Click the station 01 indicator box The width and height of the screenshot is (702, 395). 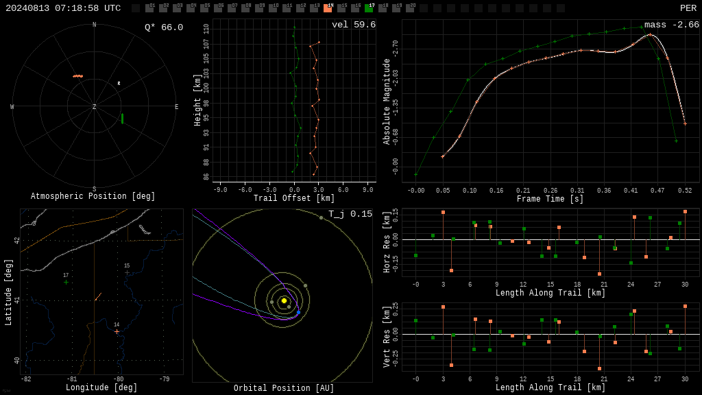(149, 8)
